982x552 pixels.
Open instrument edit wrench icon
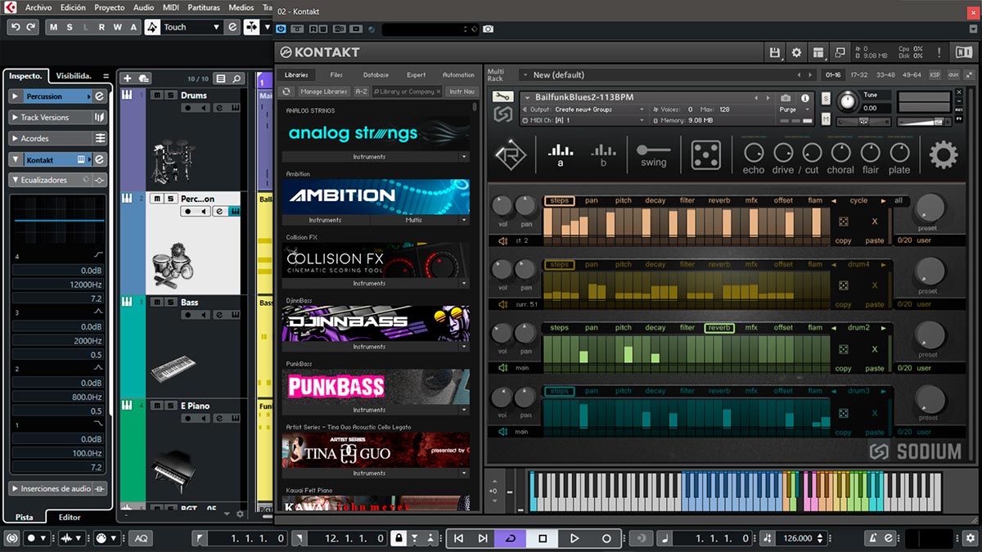click(502, 97)
